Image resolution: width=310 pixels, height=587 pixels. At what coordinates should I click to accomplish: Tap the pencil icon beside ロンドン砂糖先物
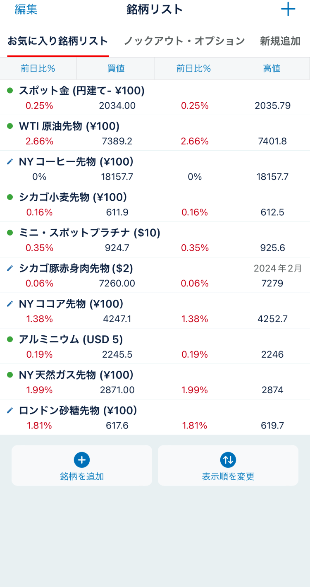[10, 411]
